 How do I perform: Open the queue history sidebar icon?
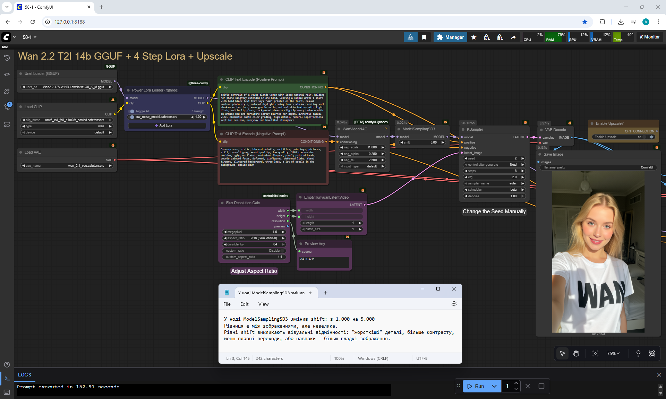(x=7, y=58)
